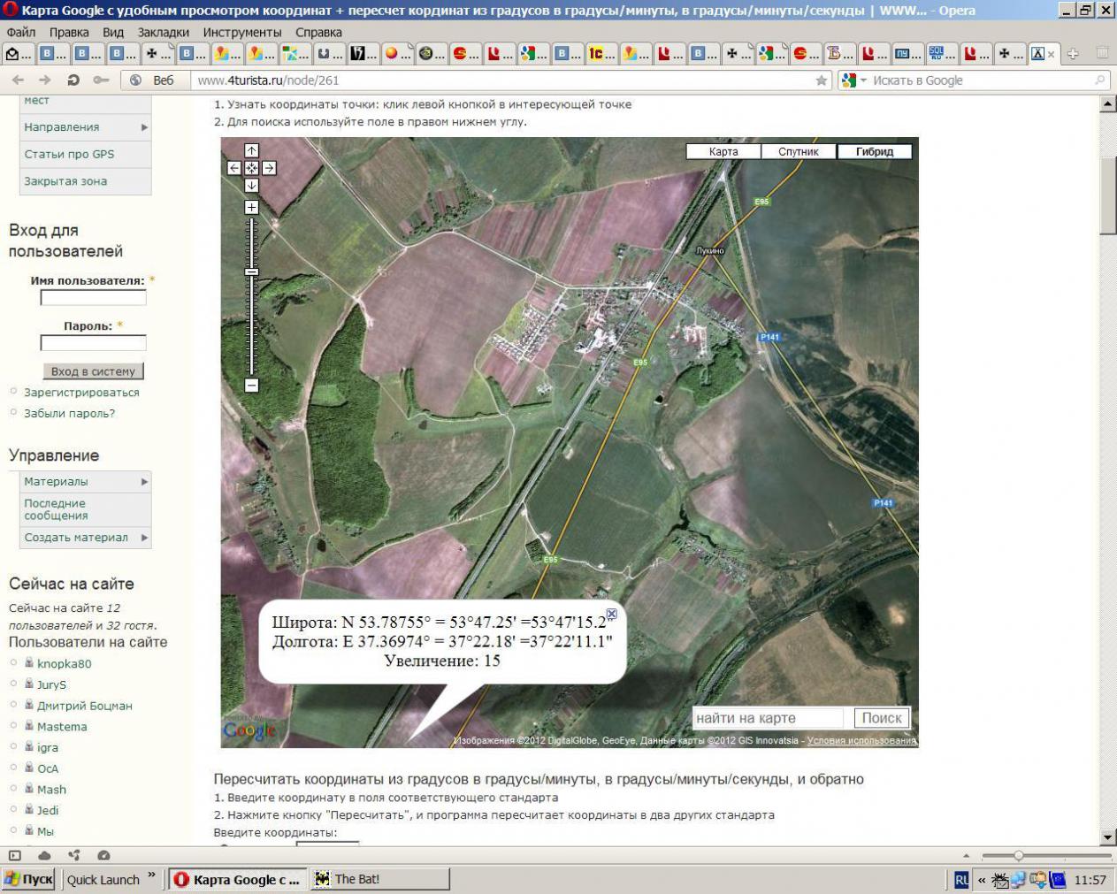This screenshot has height=894, width=1117.
Task: Expand the Quick Launch chevron on taskbar
Action: pyautogui.click(x=151, y=875)
